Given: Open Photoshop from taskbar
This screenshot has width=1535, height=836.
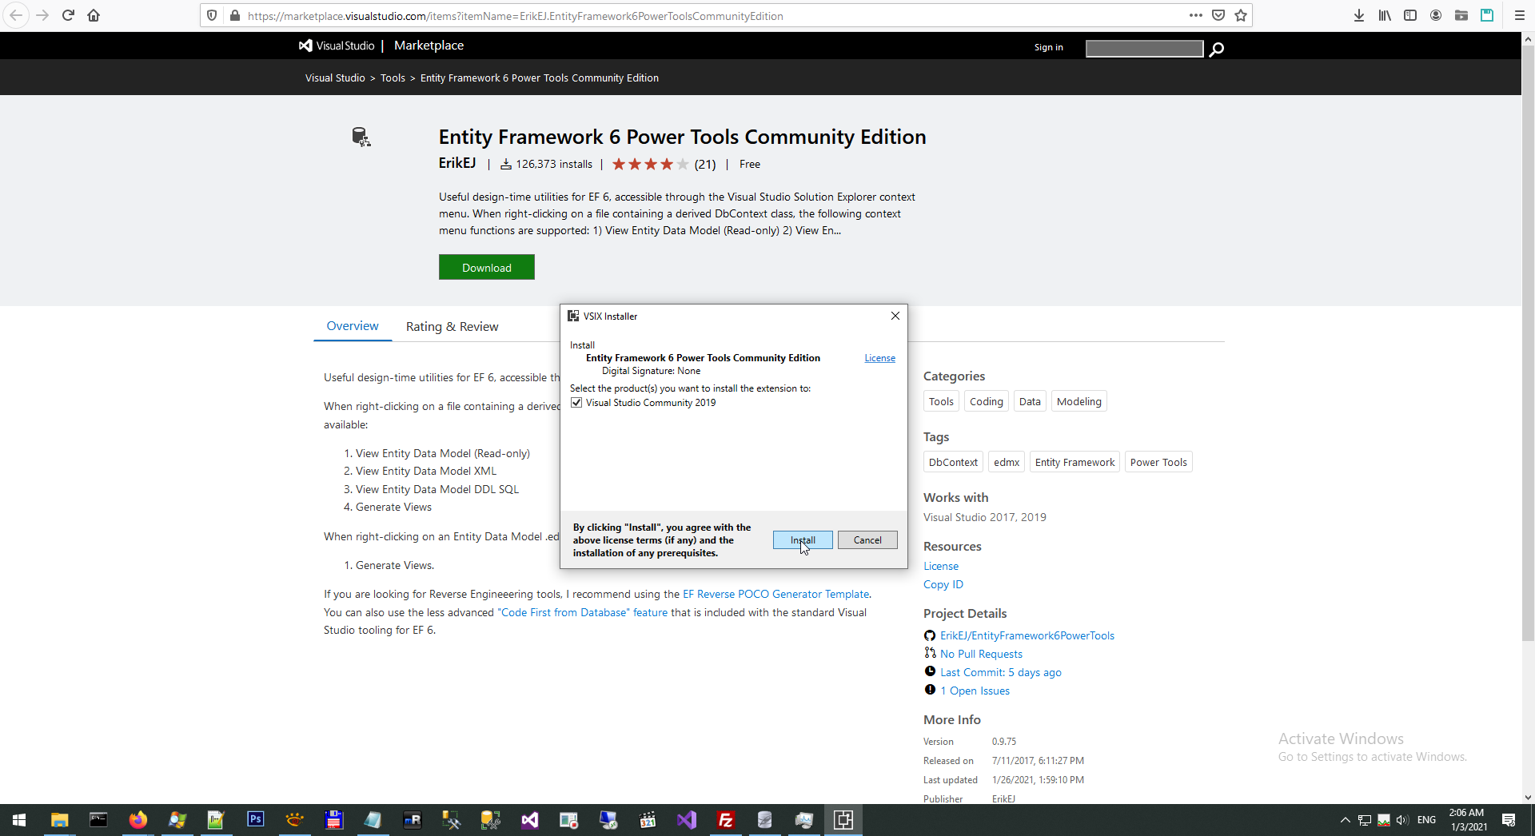Looking at the screenshot, I should pyautogui.click(x=255, y=820).
